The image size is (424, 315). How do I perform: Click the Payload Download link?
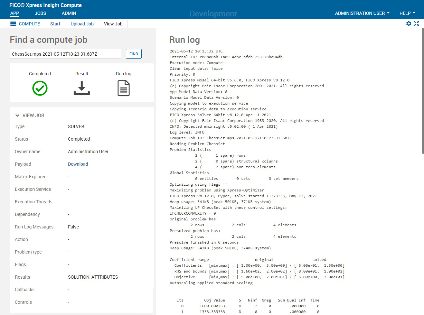(78, 164)
